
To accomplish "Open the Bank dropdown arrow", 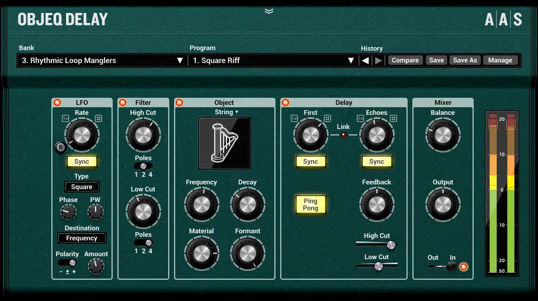I will [x=180, y=61].
